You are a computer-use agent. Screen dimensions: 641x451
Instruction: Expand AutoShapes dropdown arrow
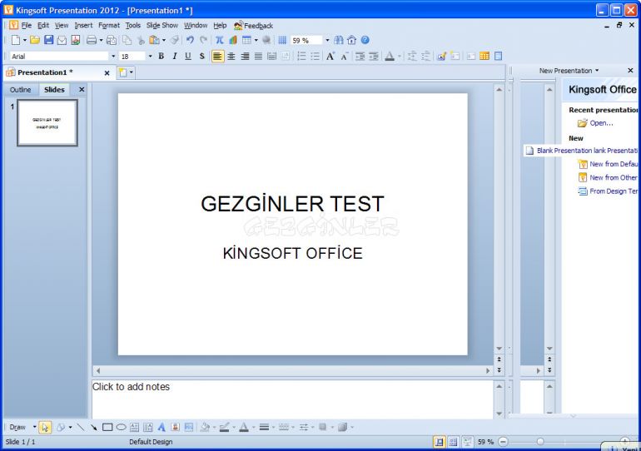point(70,428)
